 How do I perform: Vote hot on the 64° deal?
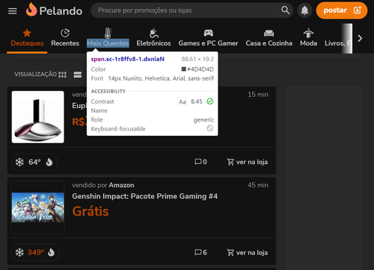pos(49,162)
